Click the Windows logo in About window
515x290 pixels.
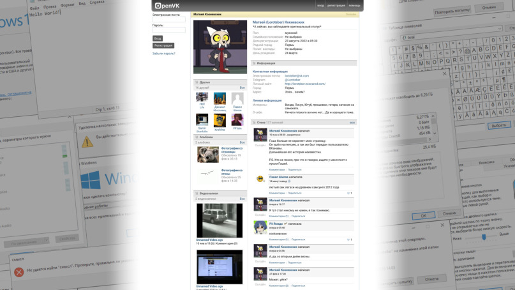91,180
